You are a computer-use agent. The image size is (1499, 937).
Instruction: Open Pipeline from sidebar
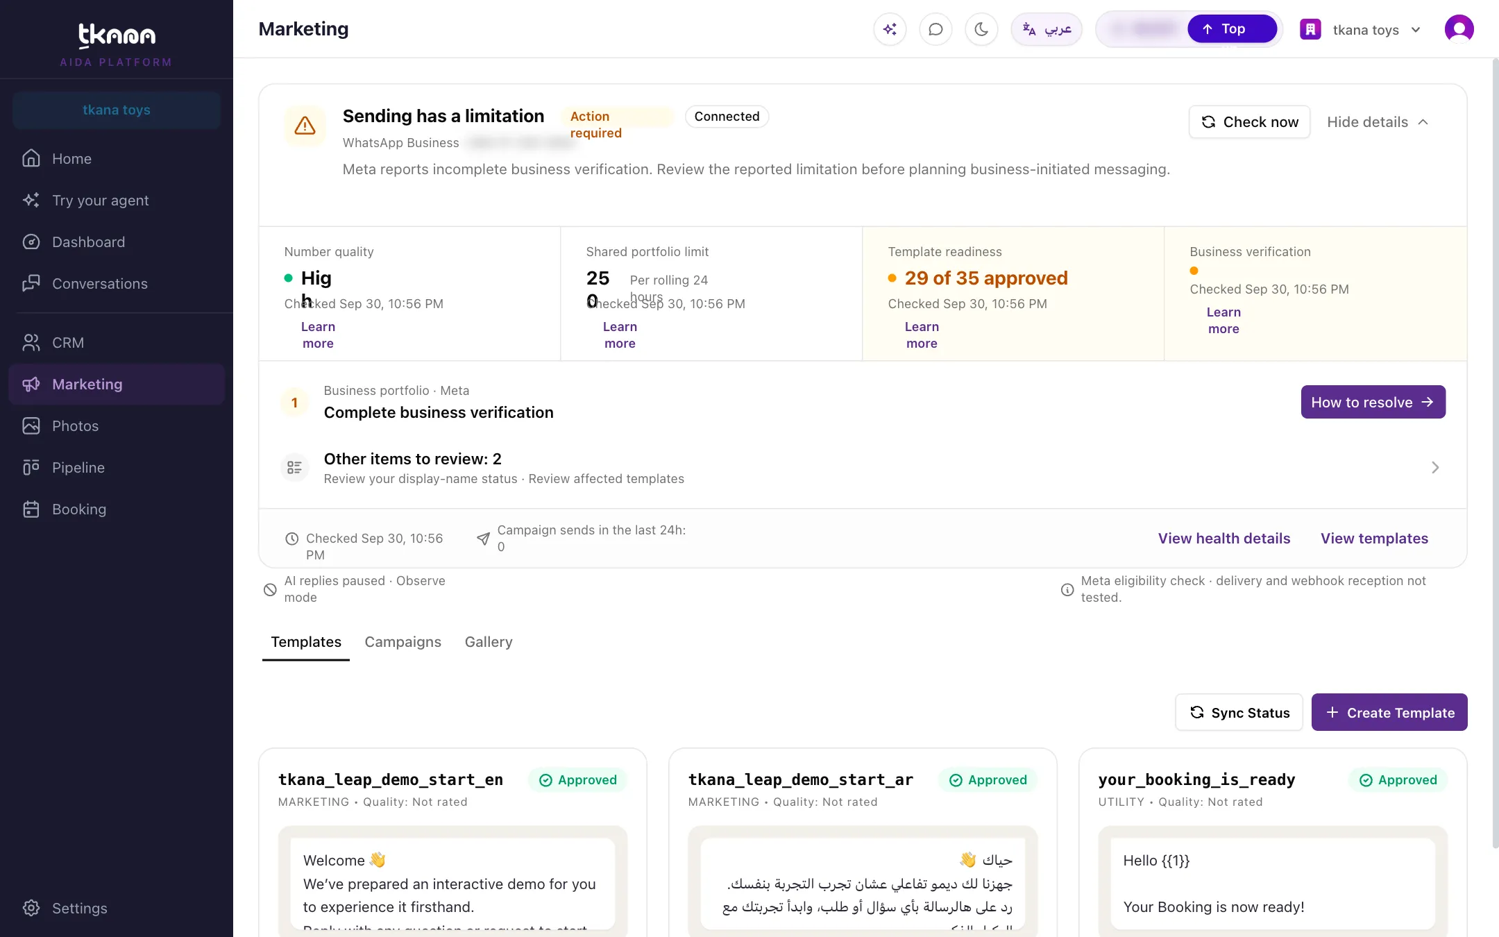117,468
